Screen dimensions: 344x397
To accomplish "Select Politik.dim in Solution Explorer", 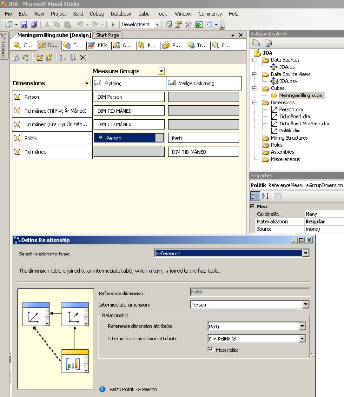I will [289, 131].
